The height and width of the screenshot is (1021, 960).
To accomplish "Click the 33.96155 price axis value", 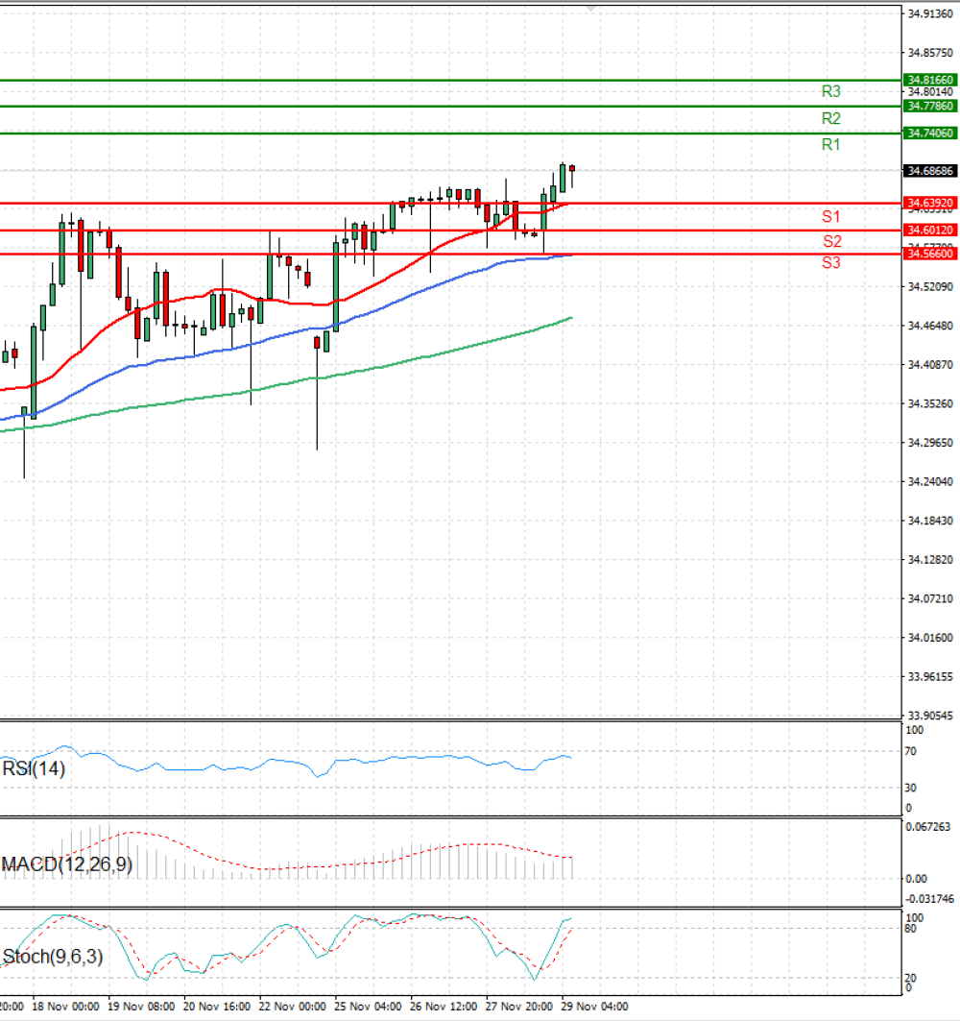I will tap(930, 676).
